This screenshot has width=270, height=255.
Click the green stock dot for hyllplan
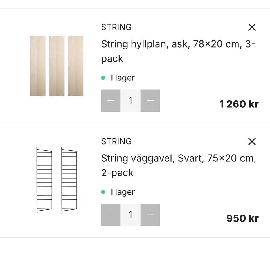click(103, 78)
